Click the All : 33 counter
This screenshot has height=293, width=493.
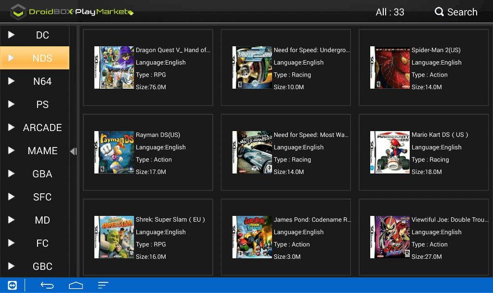[x=390, y=12]
